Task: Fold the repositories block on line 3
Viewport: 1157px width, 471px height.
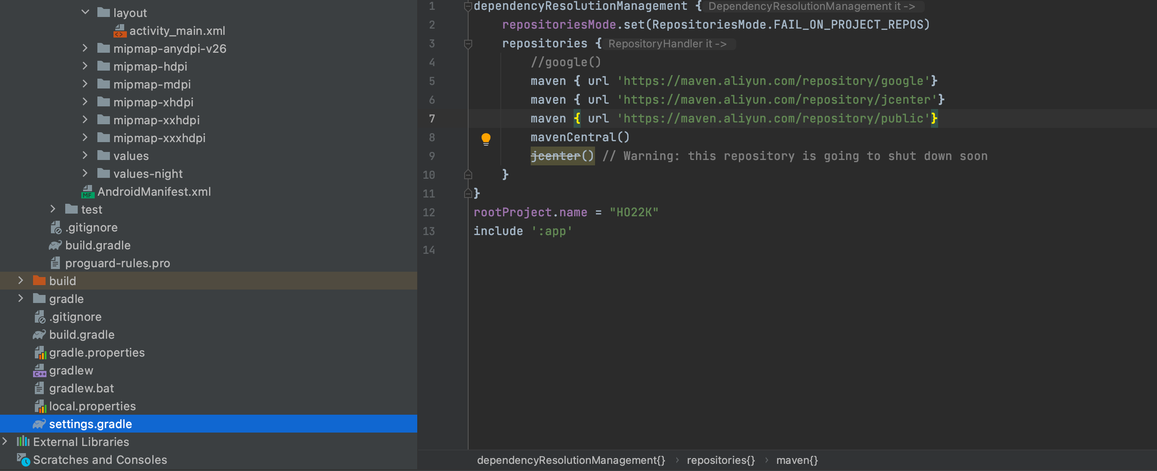Action: pyautogui.click(x=468, y=44)
